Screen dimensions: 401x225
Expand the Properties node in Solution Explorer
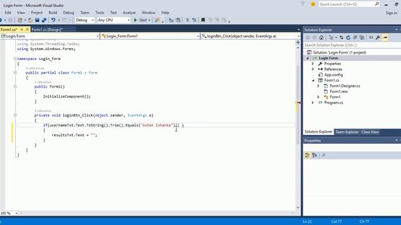(313, 64)
